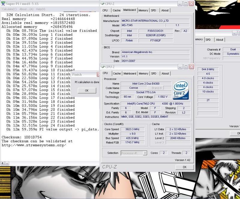Click the Intel Core 2 Duo logo
Image resolution: width=240 pixels, height=199 pixels.
click(181, 90)
